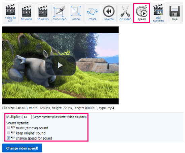Click the Change video speed! button
Image resolution: width=185 pixels, height=153 pixels.
click(22, 148)
